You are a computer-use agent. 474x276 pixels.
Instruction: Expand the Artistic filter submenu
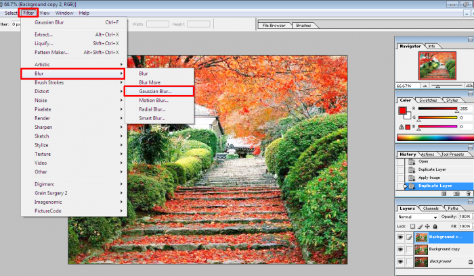tap(74, 65)
